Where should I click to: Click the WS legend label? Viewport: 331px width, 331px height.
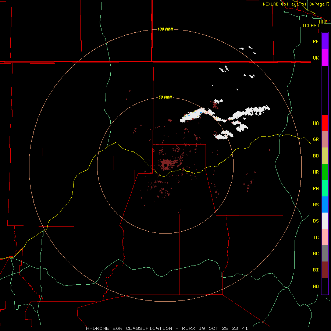tap(316, 205)
